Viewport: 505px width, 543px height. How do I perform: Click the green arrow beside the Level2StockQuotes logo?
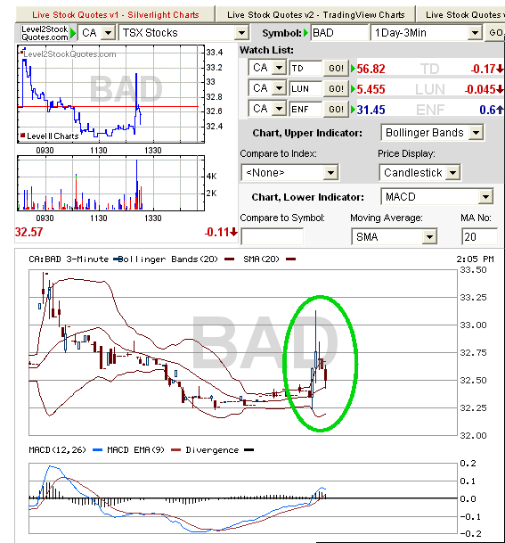(x=73, y=33)
